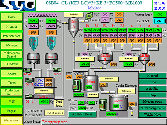This screenshot has width=167, height=125.
Task: Click the M4-1 motor icon
Action: click(x=29, y=97)
